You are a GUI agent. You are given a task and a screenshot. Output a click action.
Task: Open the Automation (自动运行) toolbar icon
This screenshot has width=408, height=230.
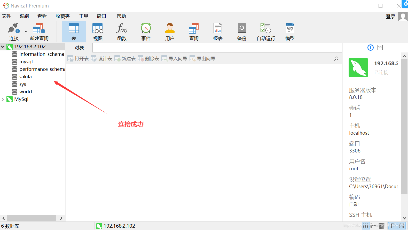tap(266, 28)
